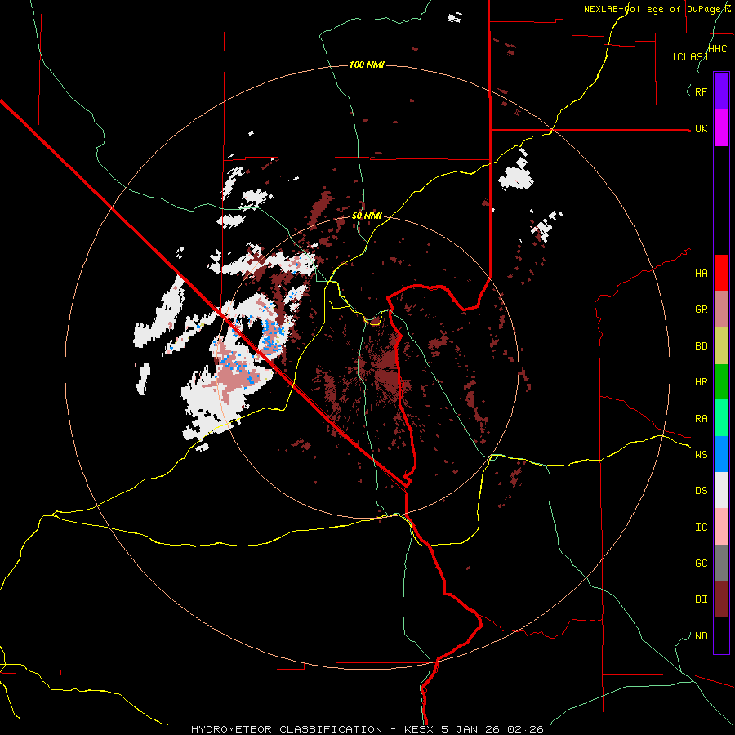This screenshot has height=735, width=735.
Task: Click the RF legend label
Action: pyautogui.click(x=702, y=91)
